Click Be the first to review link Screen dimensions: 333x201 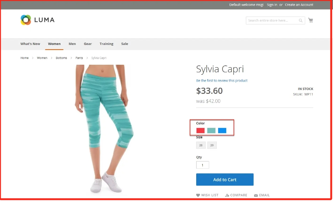[x=222, y=81]
